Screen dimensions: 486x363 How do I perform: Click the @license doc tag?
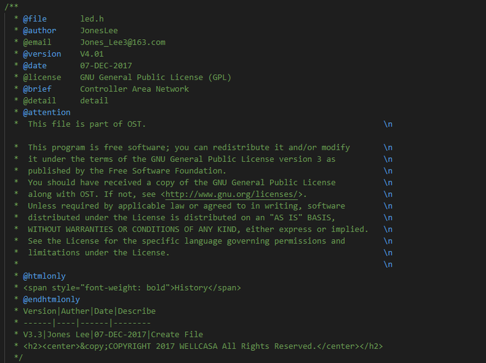pos(42,78)
